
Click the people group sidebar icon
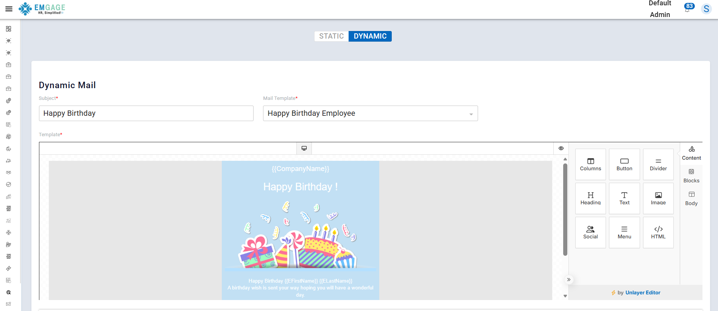coord(8,173)
